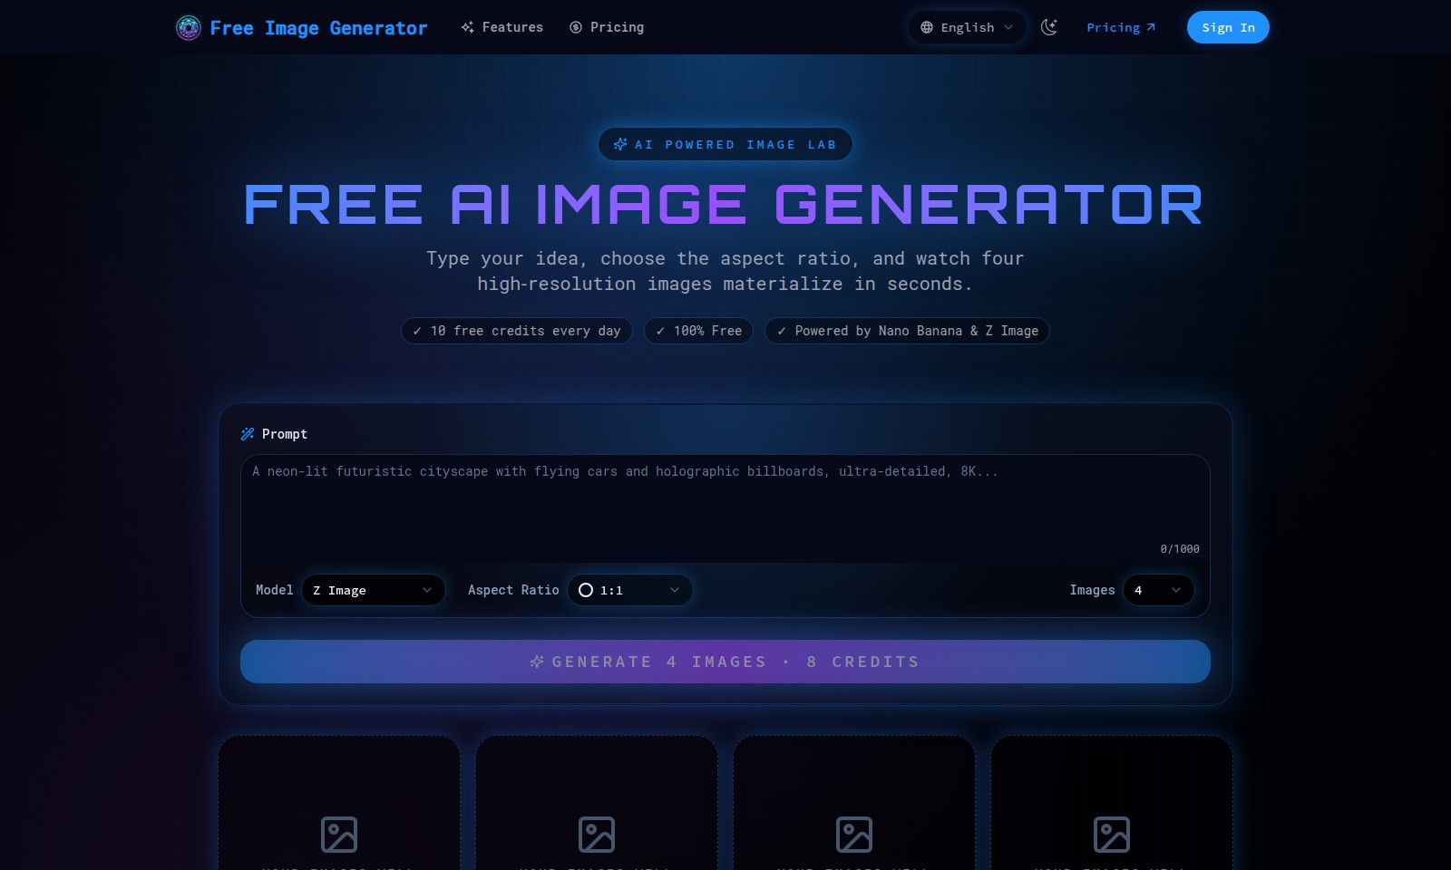Click 'Powered by Nano Banana & Z Image' badge
The width and height of the screenshot is (1451, 870).
(907, 331)
